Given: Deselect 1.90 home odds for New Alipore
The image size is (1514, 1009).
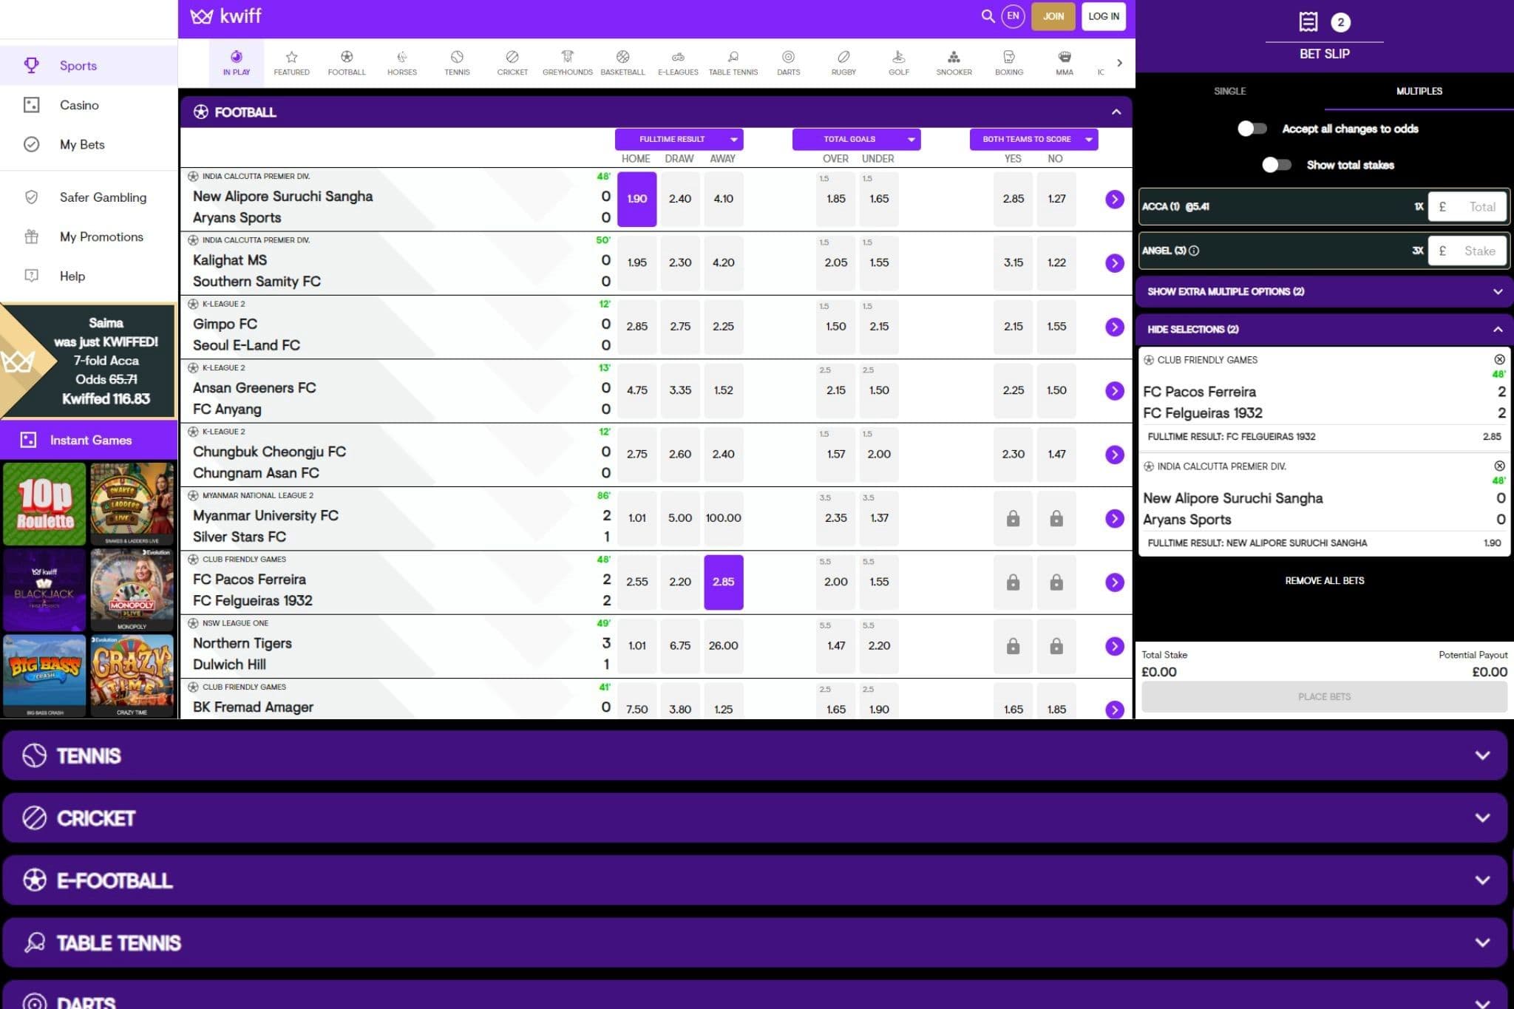Looking at the screenshot, I should pos(637,199).
